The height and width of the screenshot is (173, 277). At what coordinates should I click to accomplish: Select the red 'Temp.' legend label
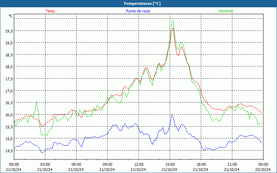point(51,11)
